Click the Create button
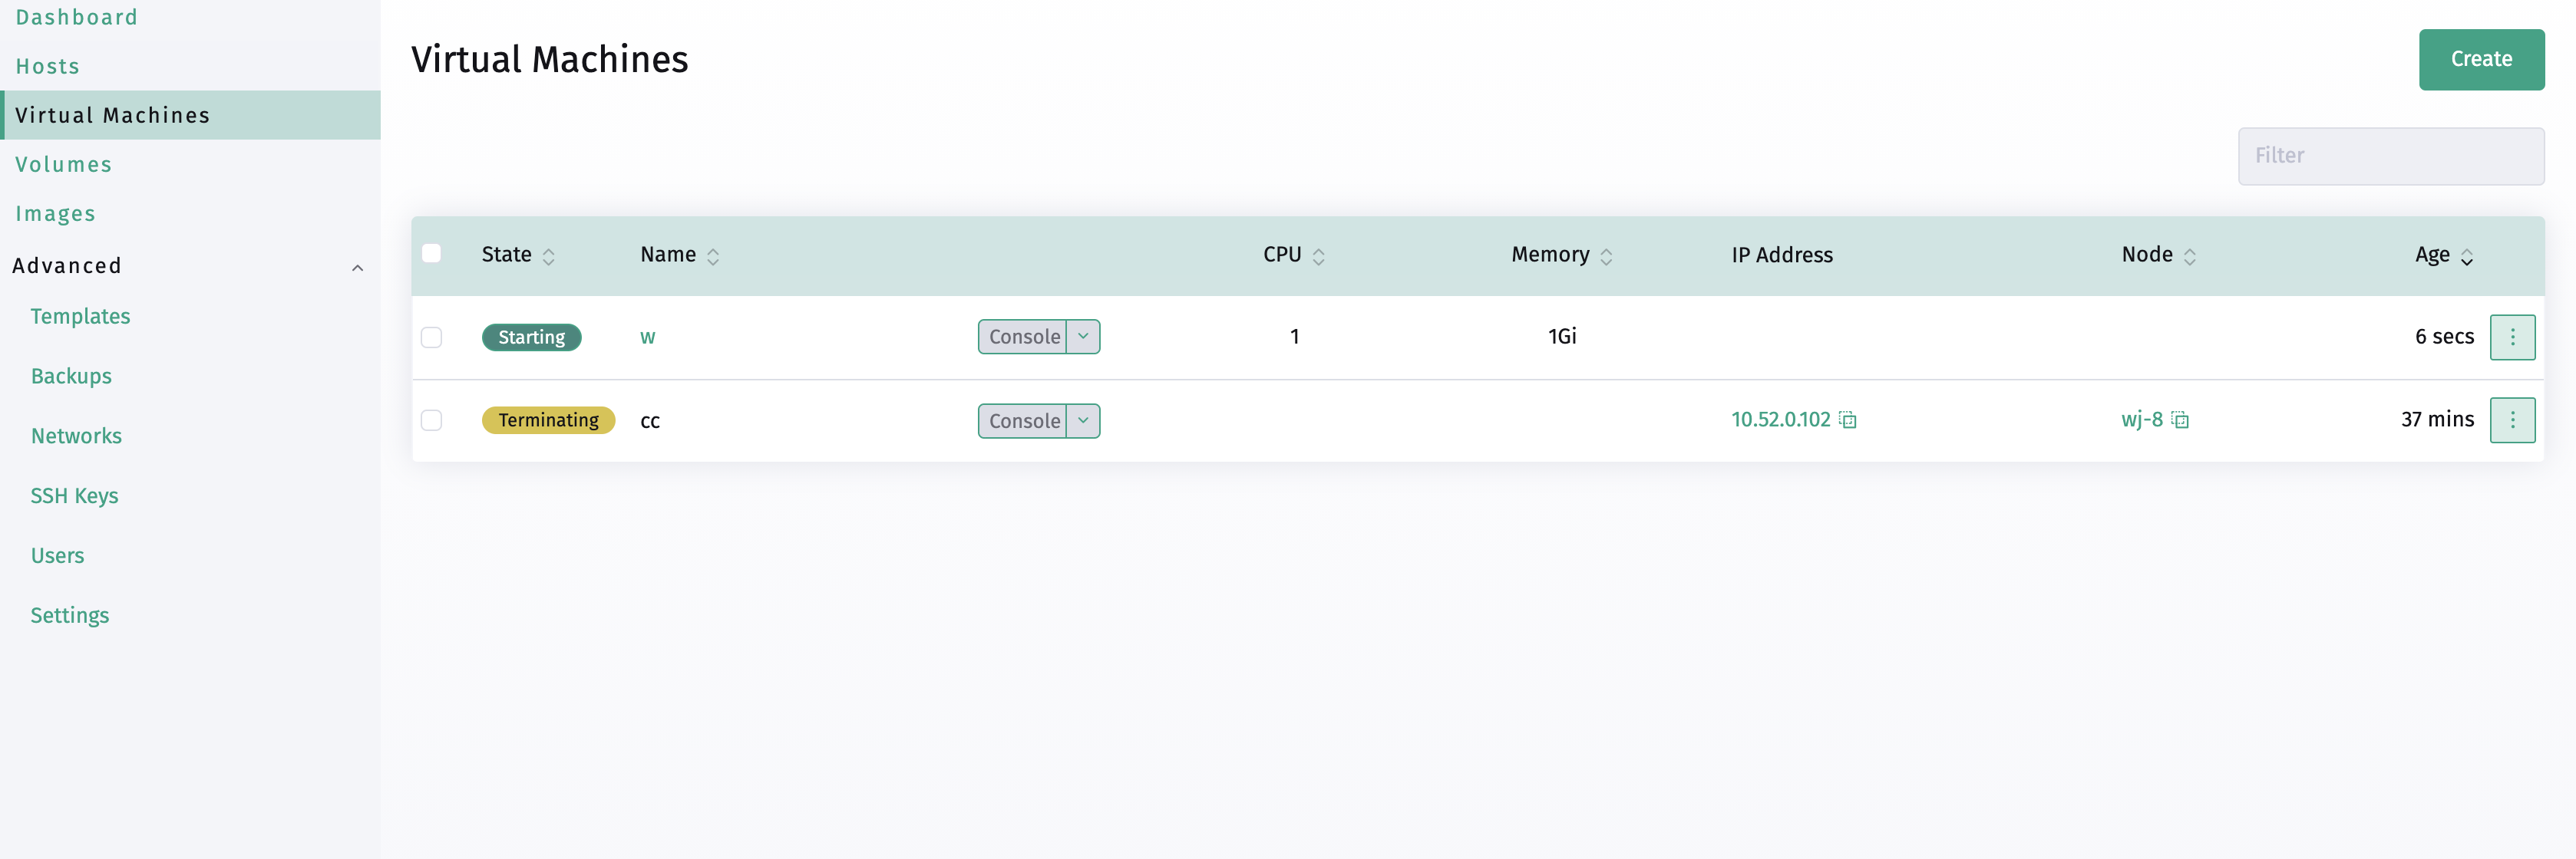Image resolution: width=2576 pixels, height=859 pixels. 2482,59
